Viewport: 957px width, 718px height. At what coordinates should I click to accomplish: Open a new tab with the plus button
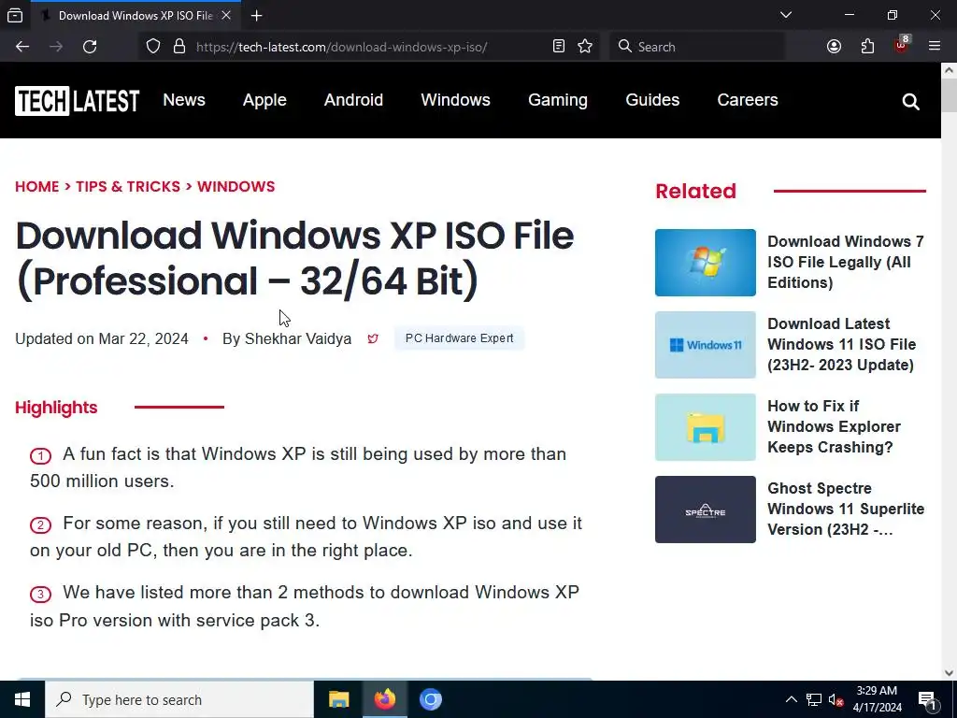pyautogui.click(x=257, y=16)
